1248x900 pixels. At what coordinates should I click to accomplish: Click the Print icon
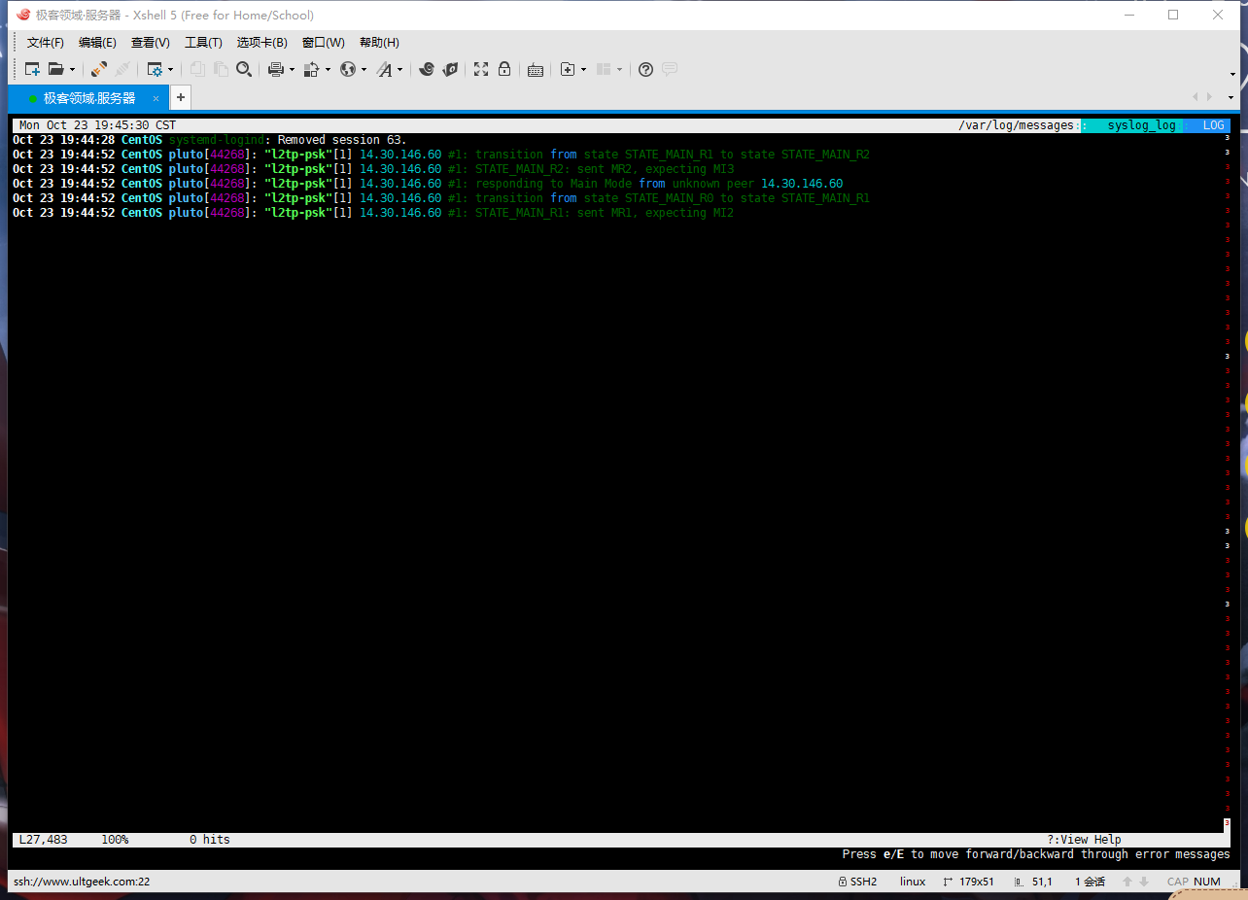(x=276, y=69)
